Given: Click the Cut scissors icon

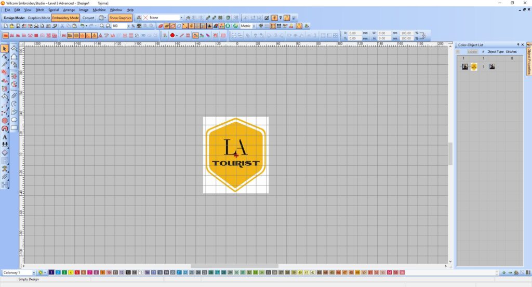Looking at the screenshot, I should (x=62, y=26).
